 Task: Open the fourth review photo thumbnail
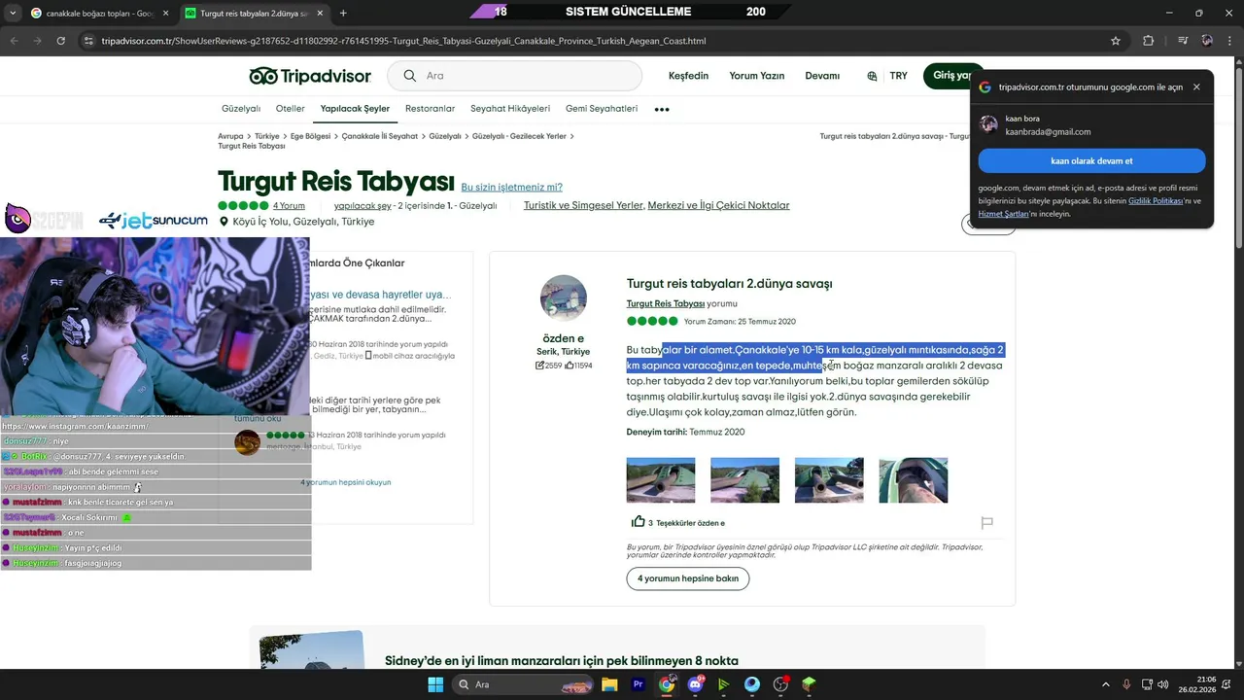(x=914, y=479)
